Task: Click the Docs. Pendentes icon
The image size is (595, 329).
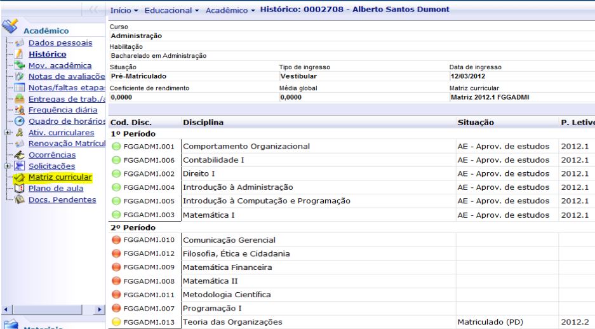Action: pos(19,200)
